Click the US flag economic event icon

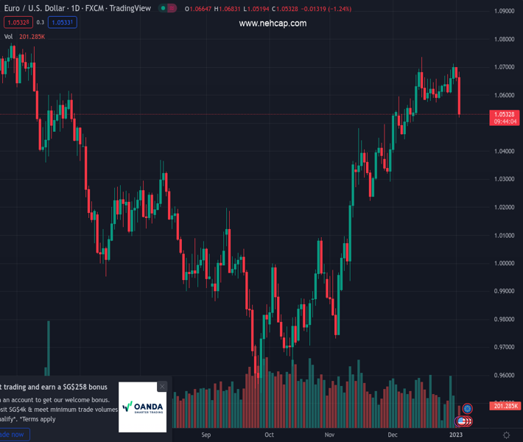tap(462, 421)
